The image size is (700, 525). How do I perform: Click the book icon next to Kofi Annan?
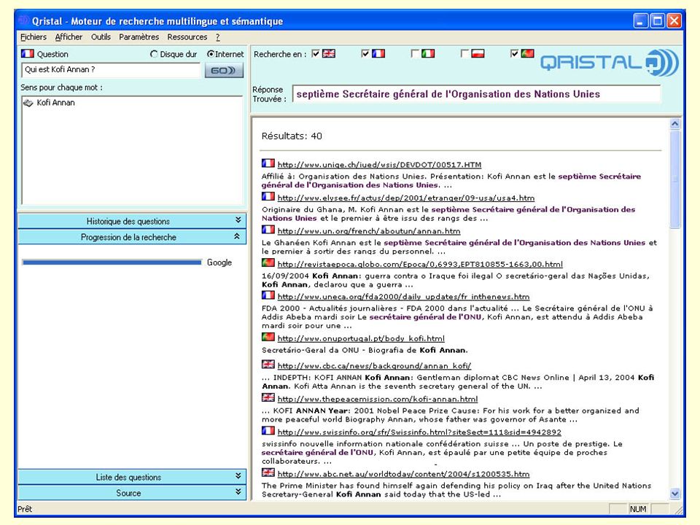click(28, 103)
